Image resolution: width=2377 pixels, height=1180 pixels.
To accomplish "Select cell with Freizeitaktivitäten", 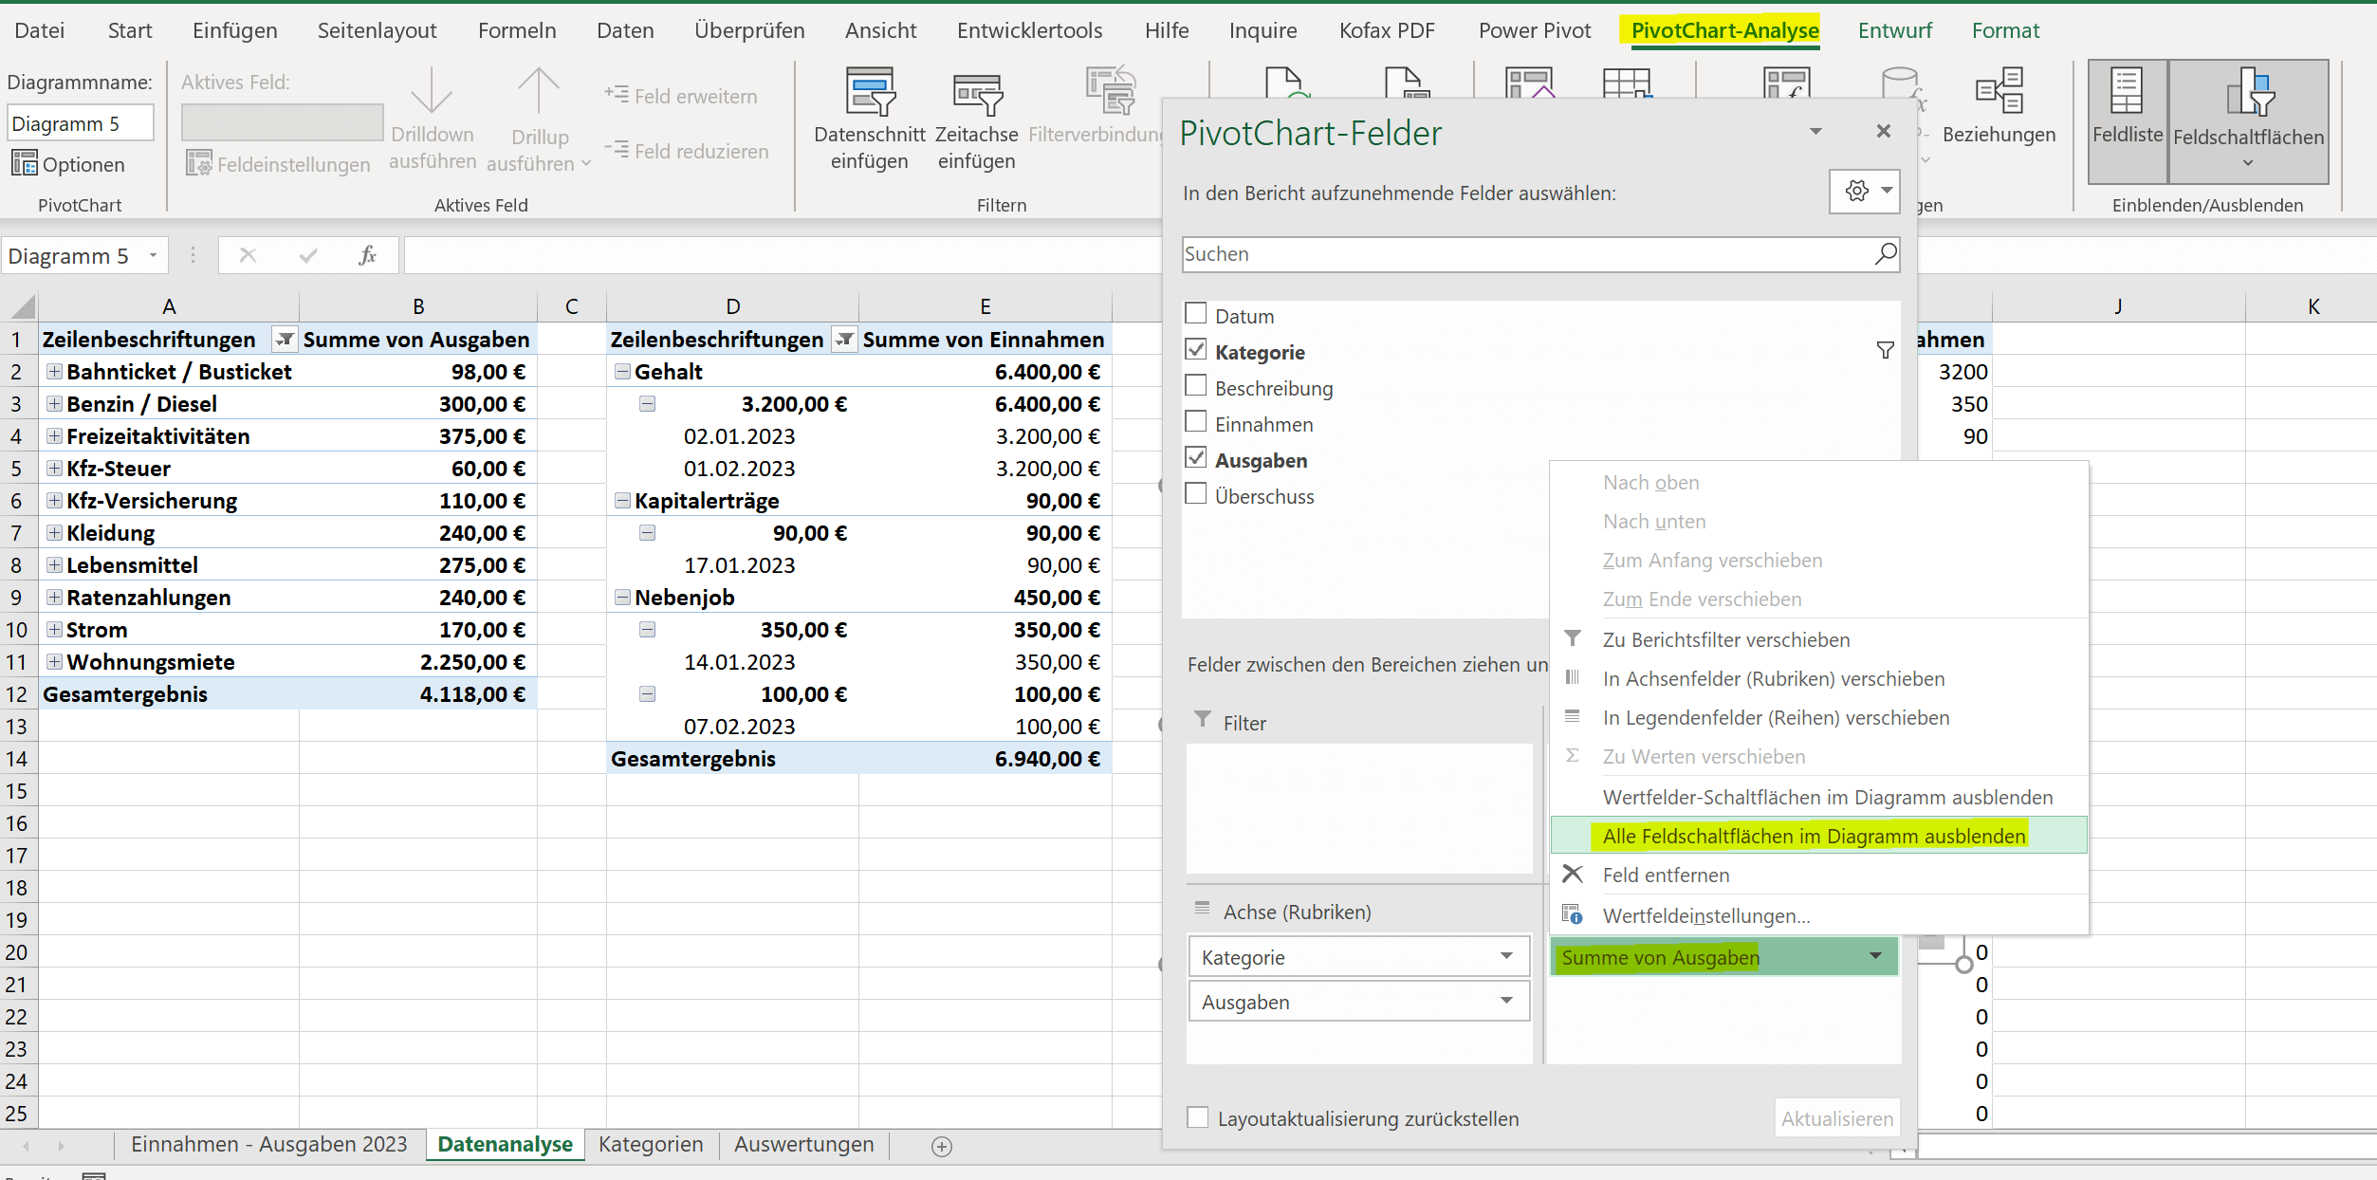I will tap(169, 435).
